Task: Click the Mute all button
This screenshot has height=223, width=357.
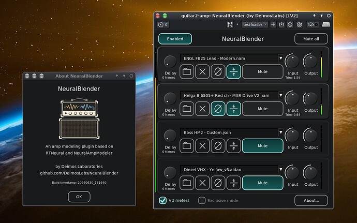Action: [311, 39]
